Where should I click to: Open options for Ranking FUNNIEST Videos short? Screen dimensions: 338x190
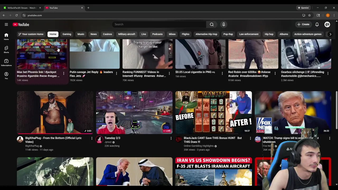coord(169,74)
